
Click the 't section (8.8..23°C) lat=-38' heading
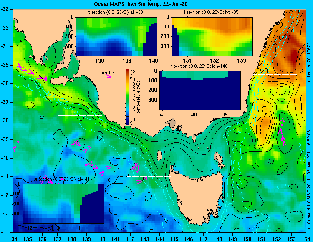[116, 12]
